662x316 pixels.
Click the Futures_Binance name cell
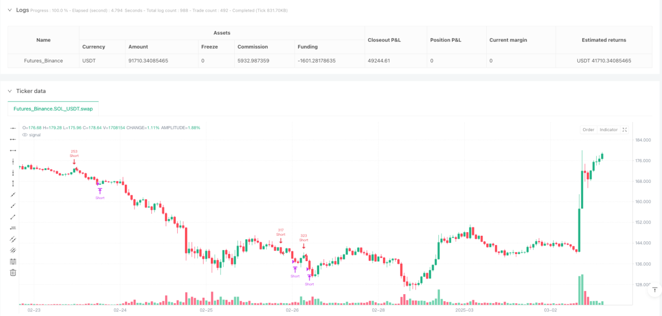pos(43,60)
